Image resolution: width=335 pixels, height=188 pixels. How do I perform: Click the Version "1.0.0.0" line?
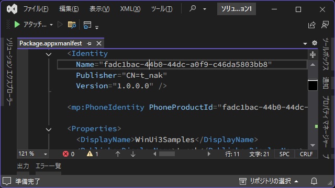coord(121,86)
